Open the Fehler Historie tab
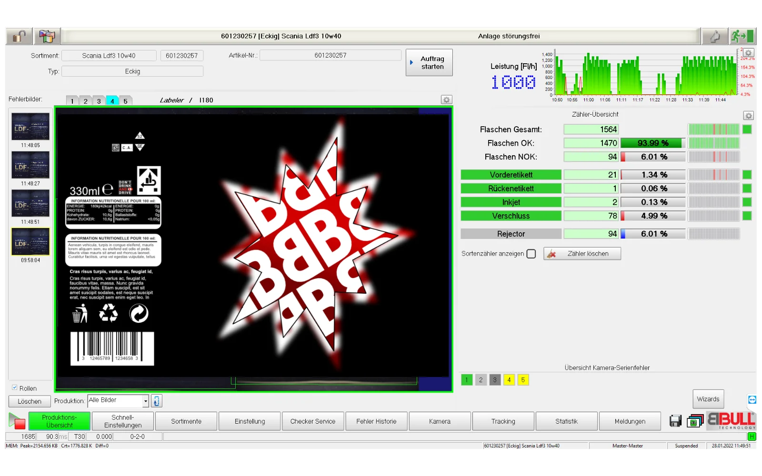Screen dimensions: 762x476 click(376, 421)
